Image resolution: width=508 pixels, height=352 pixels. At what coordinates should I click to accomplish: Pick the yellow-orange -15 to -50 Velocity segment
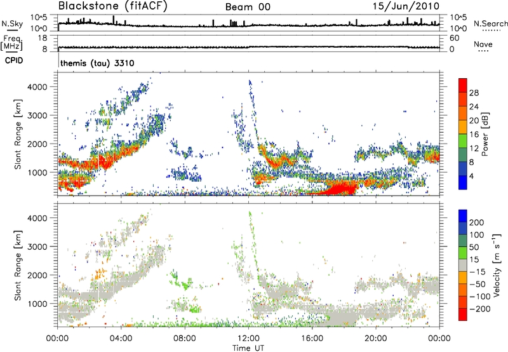pos(463,278)
